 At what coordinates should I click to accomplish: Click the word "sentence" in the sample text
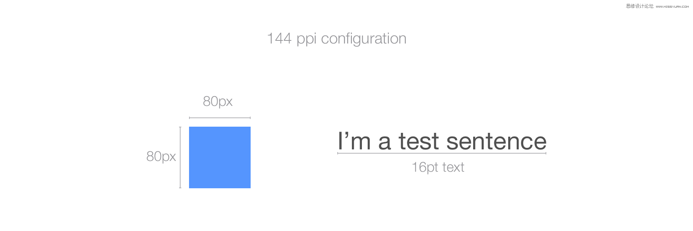click(496, 141)
